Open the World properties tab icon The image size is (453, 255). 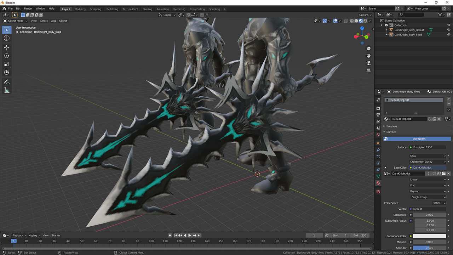click(x=378, y=135)
